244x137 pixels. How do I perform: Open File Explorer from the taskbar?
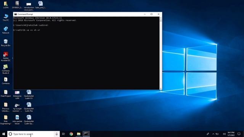tap(79, 134)
